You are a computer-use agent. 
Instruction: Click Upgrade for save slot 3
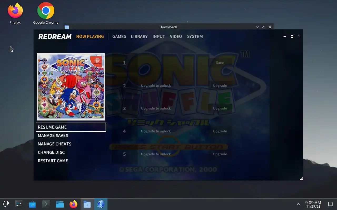pyautogui.click(x=220, y=108)
